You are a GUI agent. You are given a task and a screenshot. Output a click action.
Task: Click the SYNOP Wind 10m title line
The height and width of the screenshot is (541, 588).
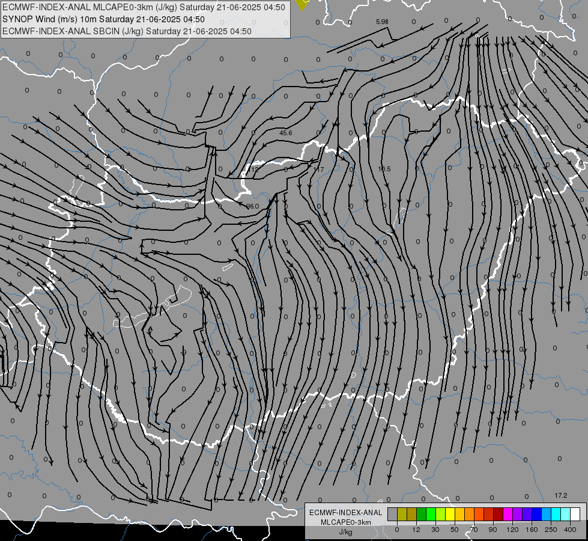103,19
